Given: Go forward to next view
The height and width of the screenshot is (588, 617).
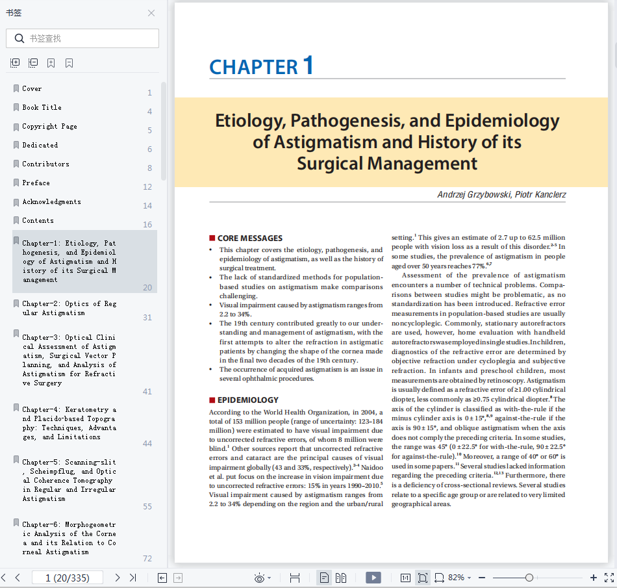Looking at the screenshot, I should pos(178,578).
